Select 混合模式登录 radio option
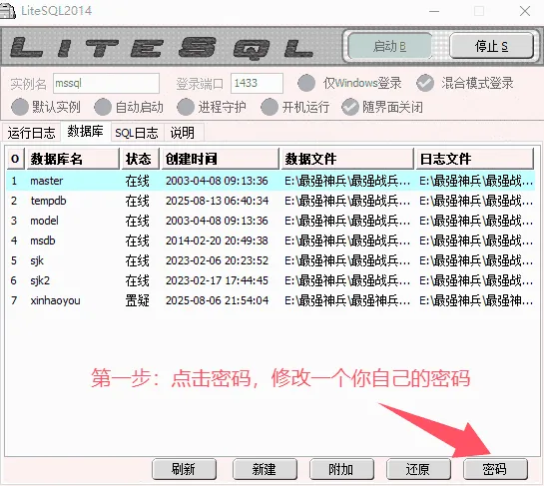 click(x=425, y=83)
